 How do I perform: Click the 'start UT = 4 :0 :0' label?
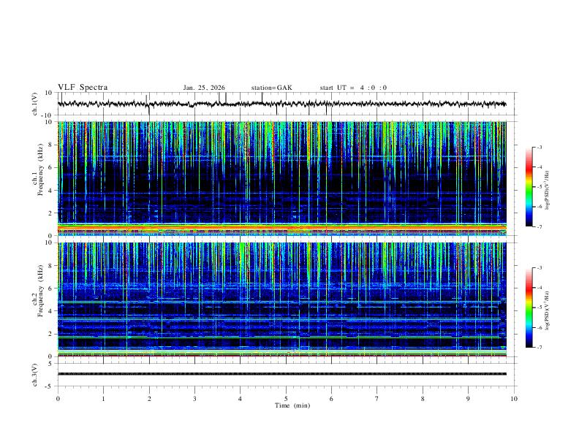[x=353, y=88]
